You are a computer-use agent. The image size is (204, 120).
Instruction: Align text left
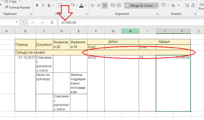(93, 5)
